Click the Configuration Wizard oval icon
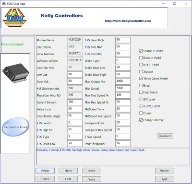 pyautogui.click(x=15, y=127)
